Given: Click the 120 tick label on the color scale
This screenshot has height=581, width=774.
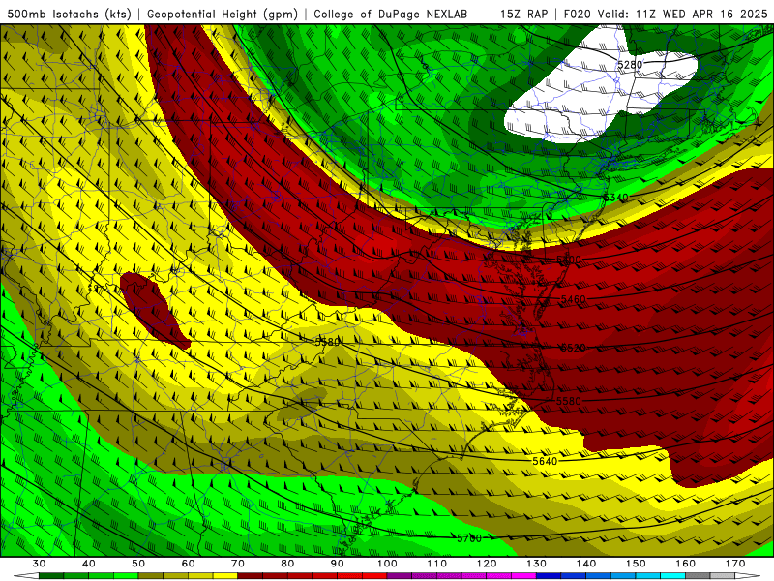Looking at the screenshot, I should [487, 564].
